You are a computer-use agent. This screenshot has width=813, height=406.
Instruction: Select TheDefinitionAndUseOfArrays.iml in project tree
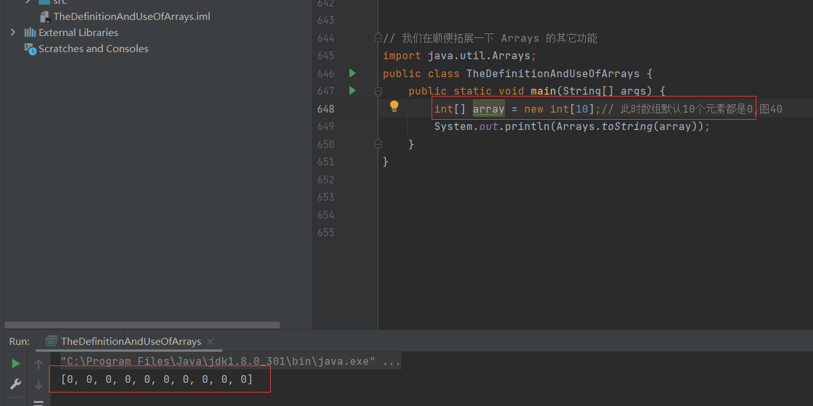point(132,17)
